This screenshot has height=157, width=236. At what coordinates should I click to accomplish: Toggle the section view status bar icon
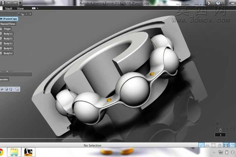(x=214, y=145)
